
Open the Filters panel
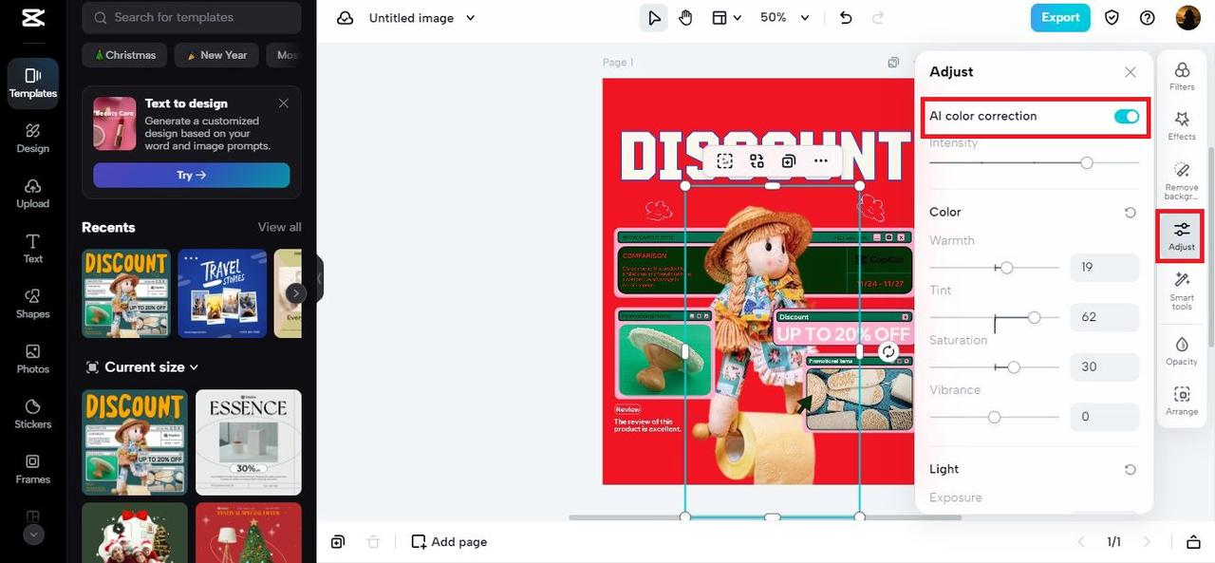(1182, 76)
